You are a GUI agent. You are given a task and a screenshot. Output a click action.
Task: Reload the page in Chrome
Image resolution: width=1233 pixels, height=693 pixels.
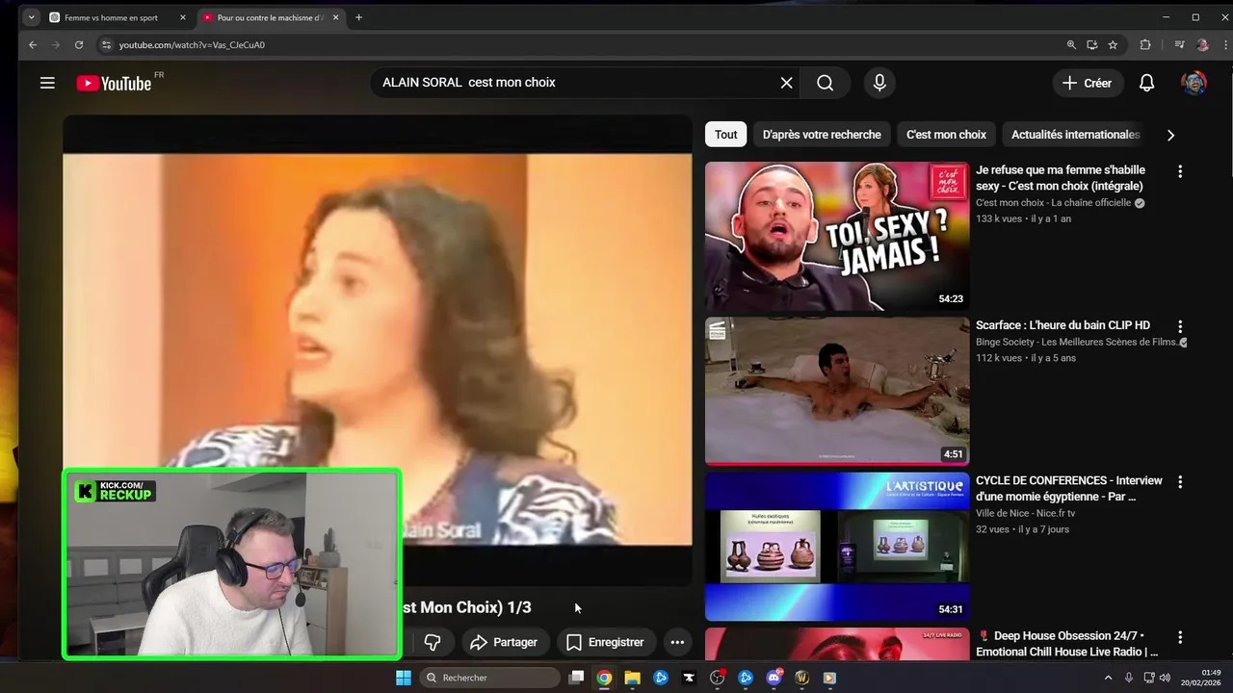click(79, 44)
